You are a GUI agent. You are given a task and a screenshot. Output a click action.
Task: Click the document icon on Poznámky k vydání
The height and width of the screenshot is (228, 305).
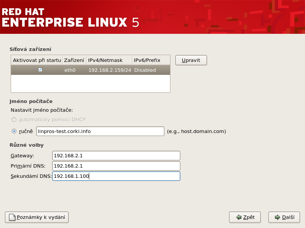[x=12, y=217]
